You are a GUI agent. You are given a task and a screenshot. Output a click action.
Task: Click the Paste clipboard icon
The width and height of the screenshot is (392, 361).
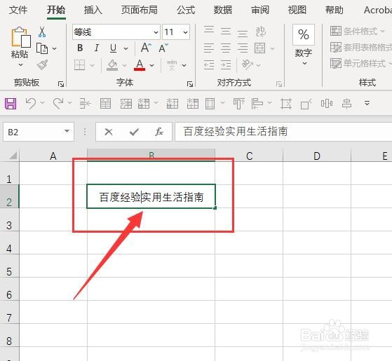coord(21,37)
